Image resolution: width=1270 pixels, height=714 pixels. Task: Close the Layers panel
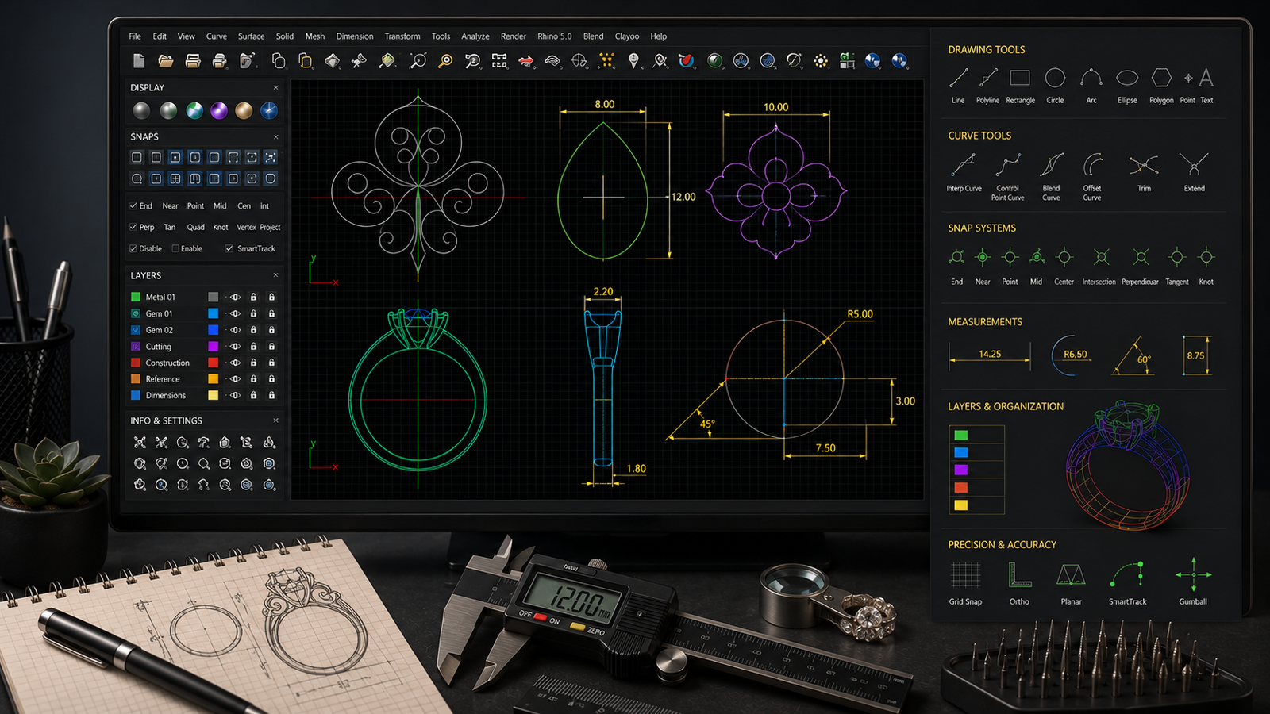tap(275, 275)
